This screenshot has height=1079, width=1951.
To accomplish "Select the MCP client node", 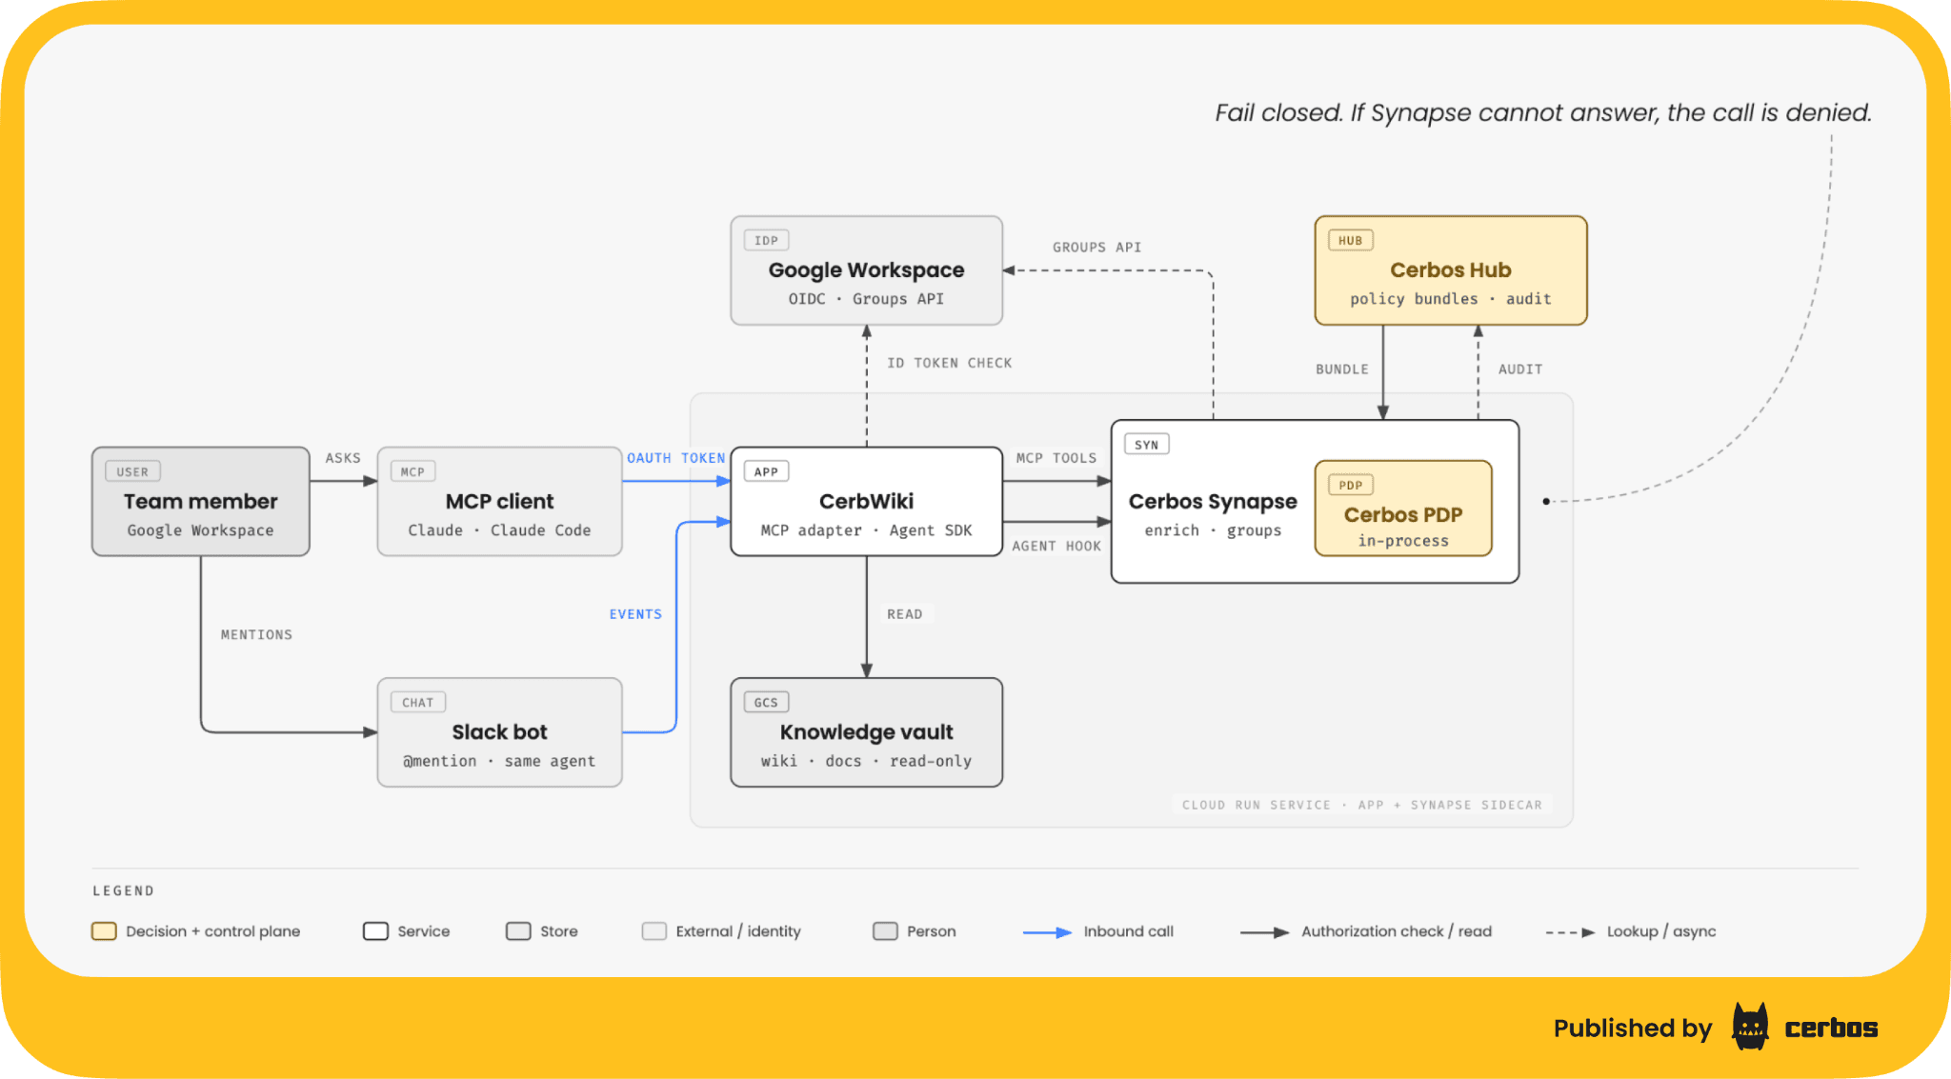I will click(500, 502).
